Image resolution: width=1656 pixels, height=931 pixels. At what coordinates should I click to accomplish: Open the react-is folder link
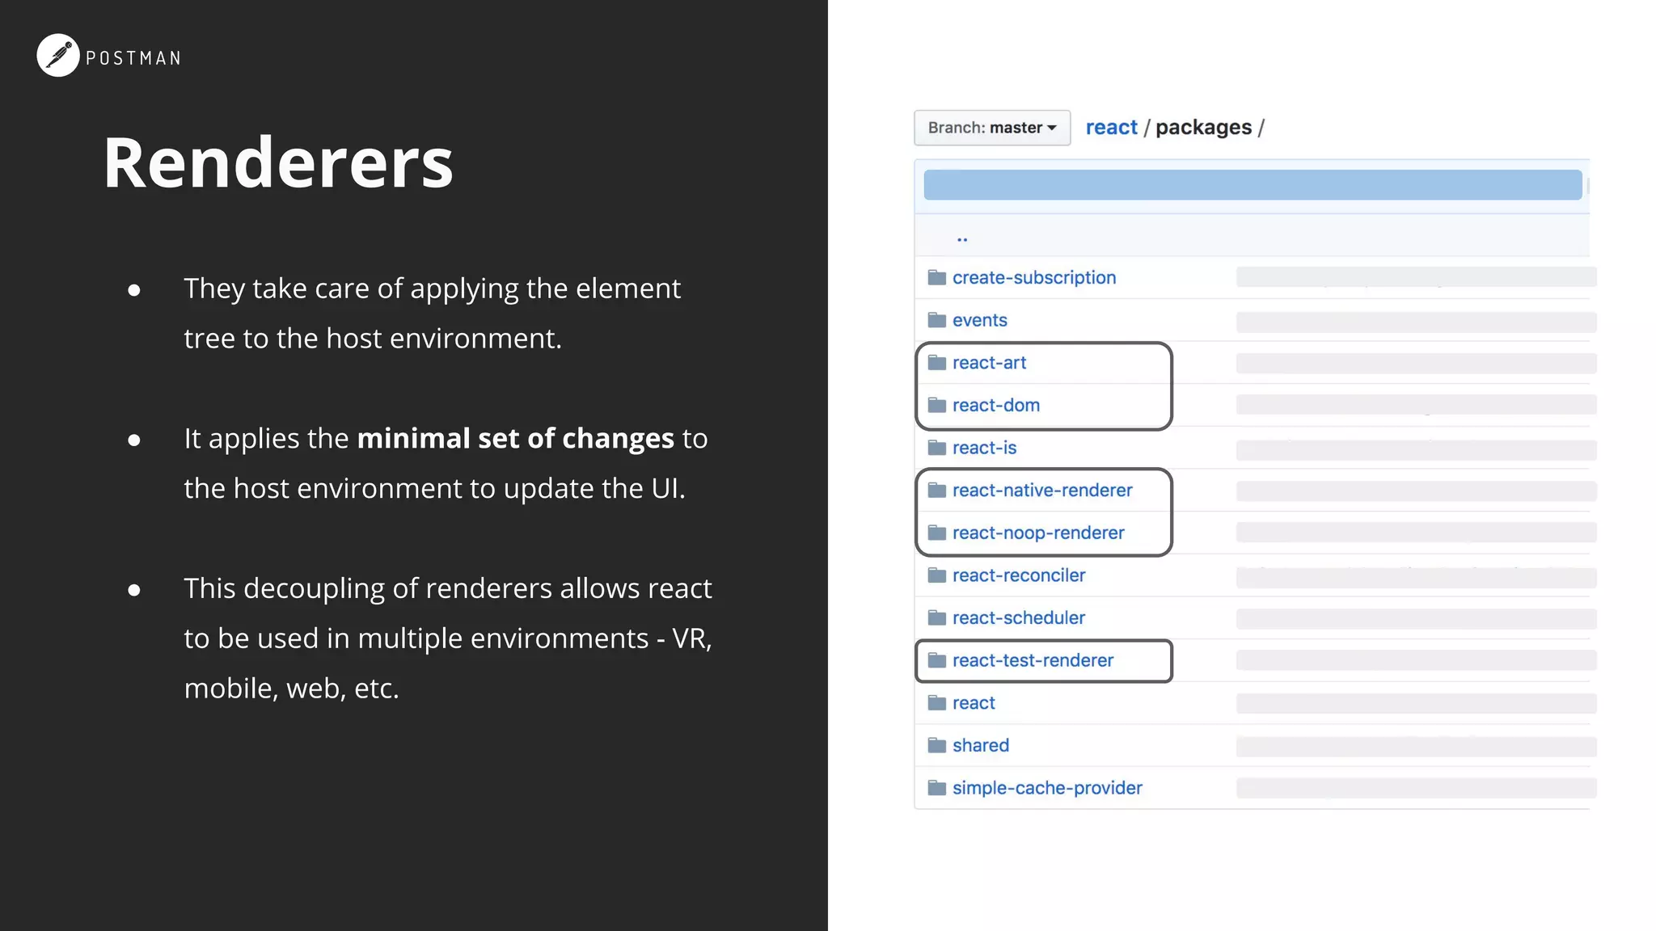(x=984, y=448)
